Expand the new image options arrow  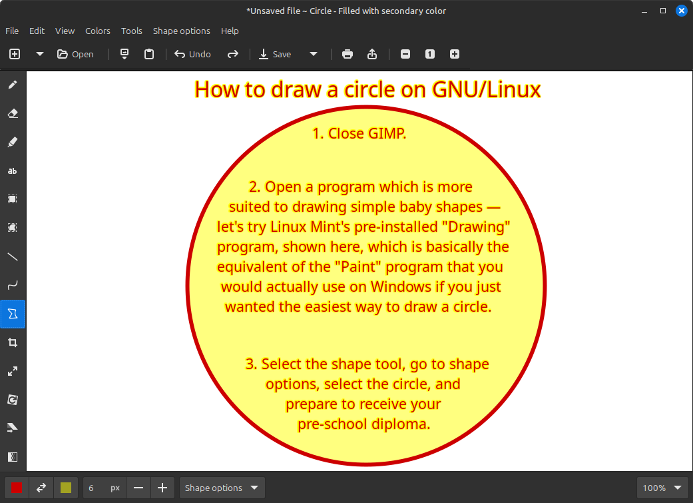pyautogui.click(x=40, y=54)
